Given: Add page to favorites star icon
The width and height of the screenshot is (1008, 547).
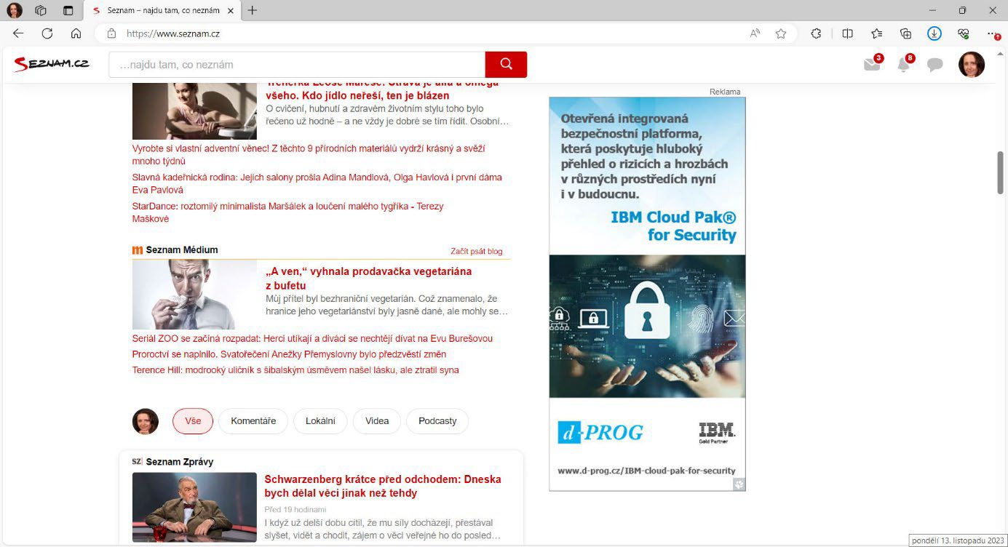Looking at the screenshot, I should [x=781, y=33].
